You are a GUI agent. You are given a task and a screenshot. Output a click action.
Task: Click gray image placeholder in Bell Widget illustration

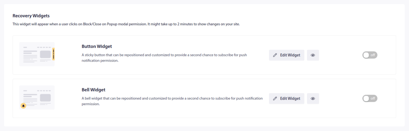click(x=45, y=98)
